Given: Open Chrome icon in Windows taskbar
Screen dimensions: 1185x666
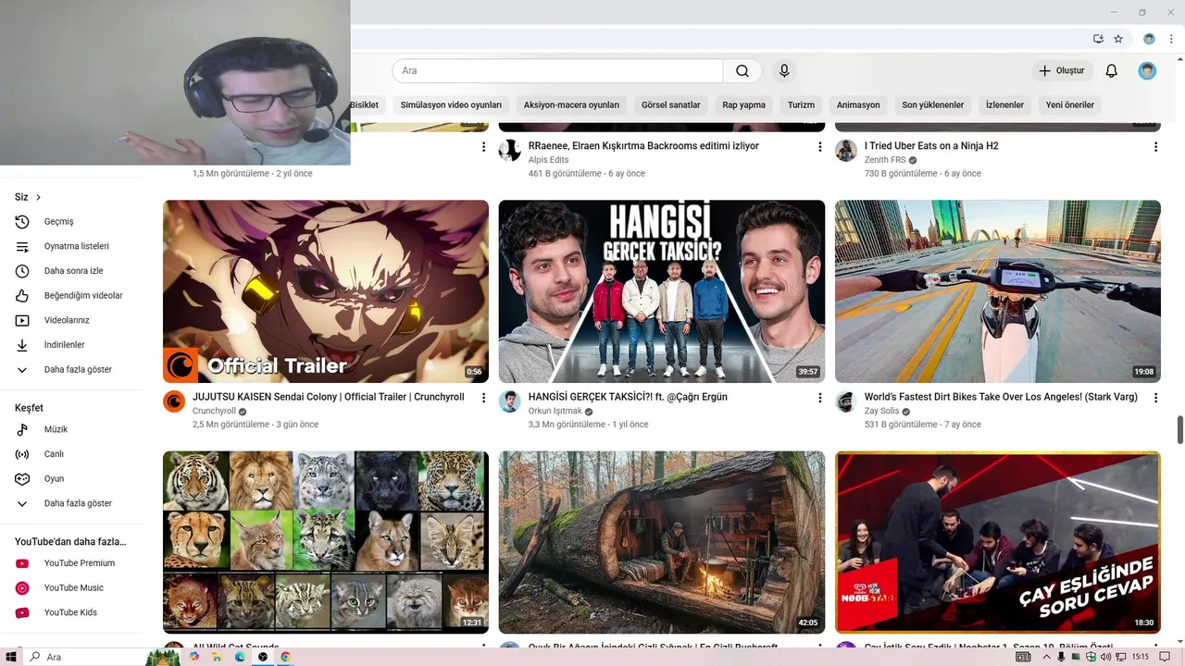Looking at the screenshot, I should click(x=286, y=657).
